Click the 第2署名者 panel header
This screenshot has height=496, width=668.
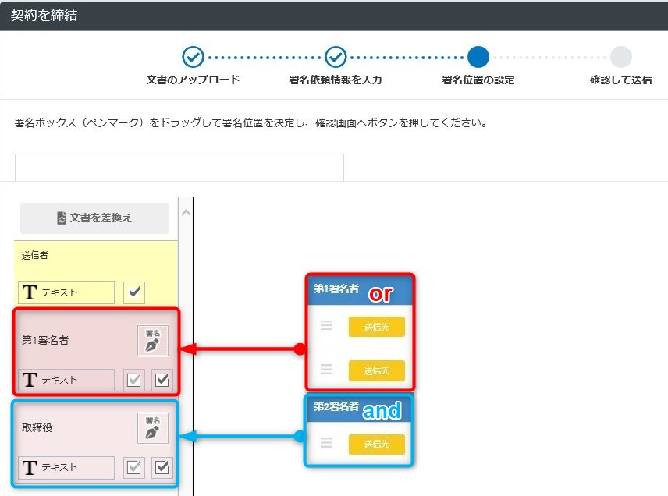358,408
